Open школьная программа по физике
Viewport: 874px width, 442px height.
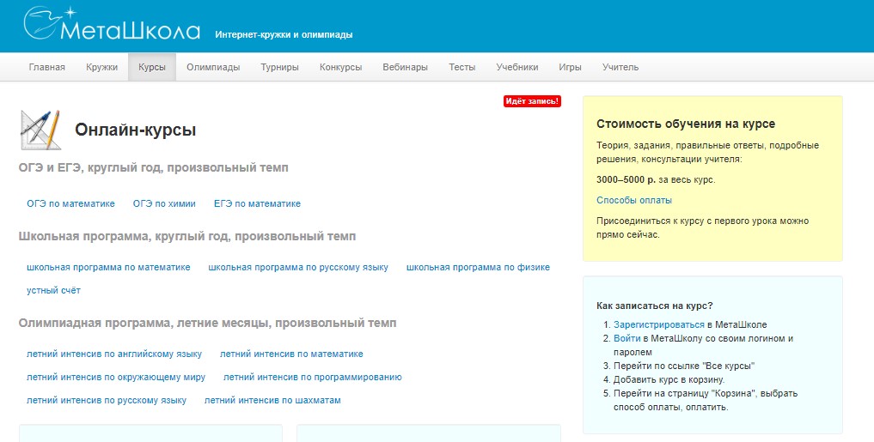click(x=478, y=268)
